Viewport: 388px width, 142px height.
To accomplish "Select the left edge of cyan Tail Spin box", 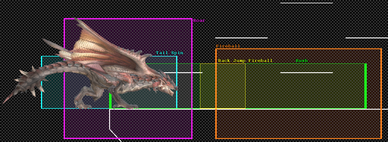I will coord(42,82).
